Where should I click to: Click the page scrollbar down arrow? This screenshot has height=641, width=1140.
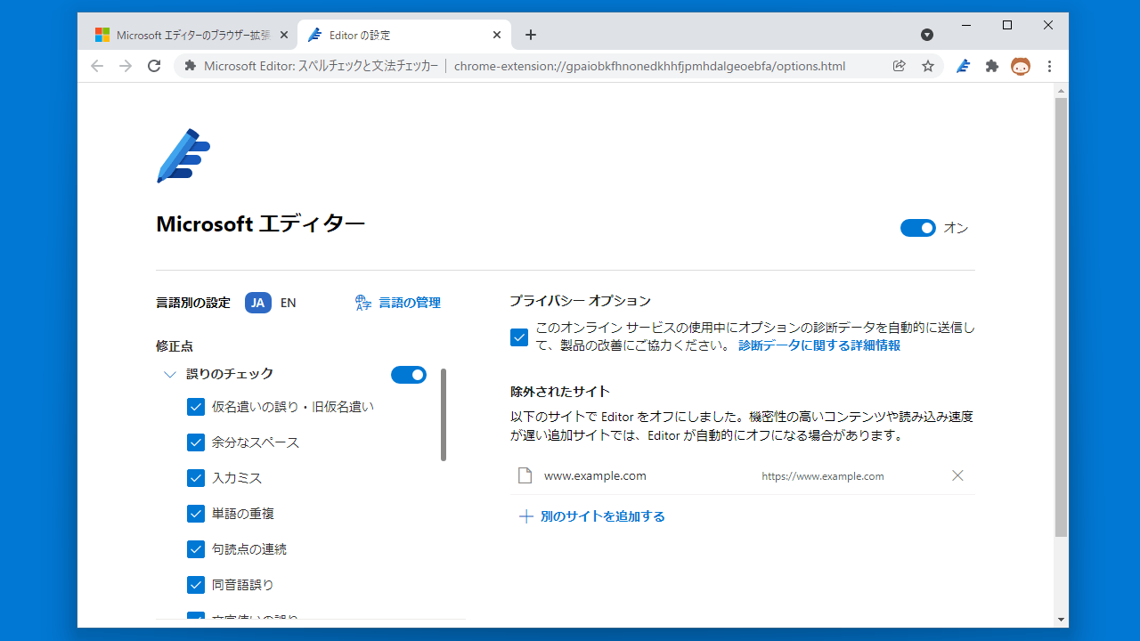pos(1061,620)
